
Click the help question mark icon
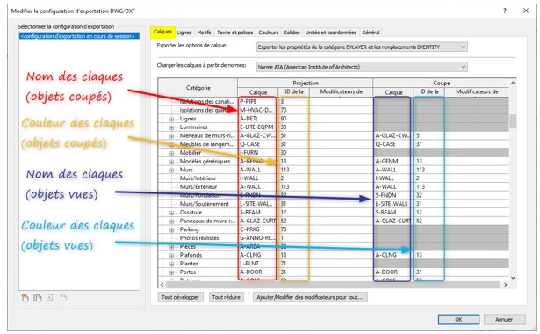coord(505,11)
